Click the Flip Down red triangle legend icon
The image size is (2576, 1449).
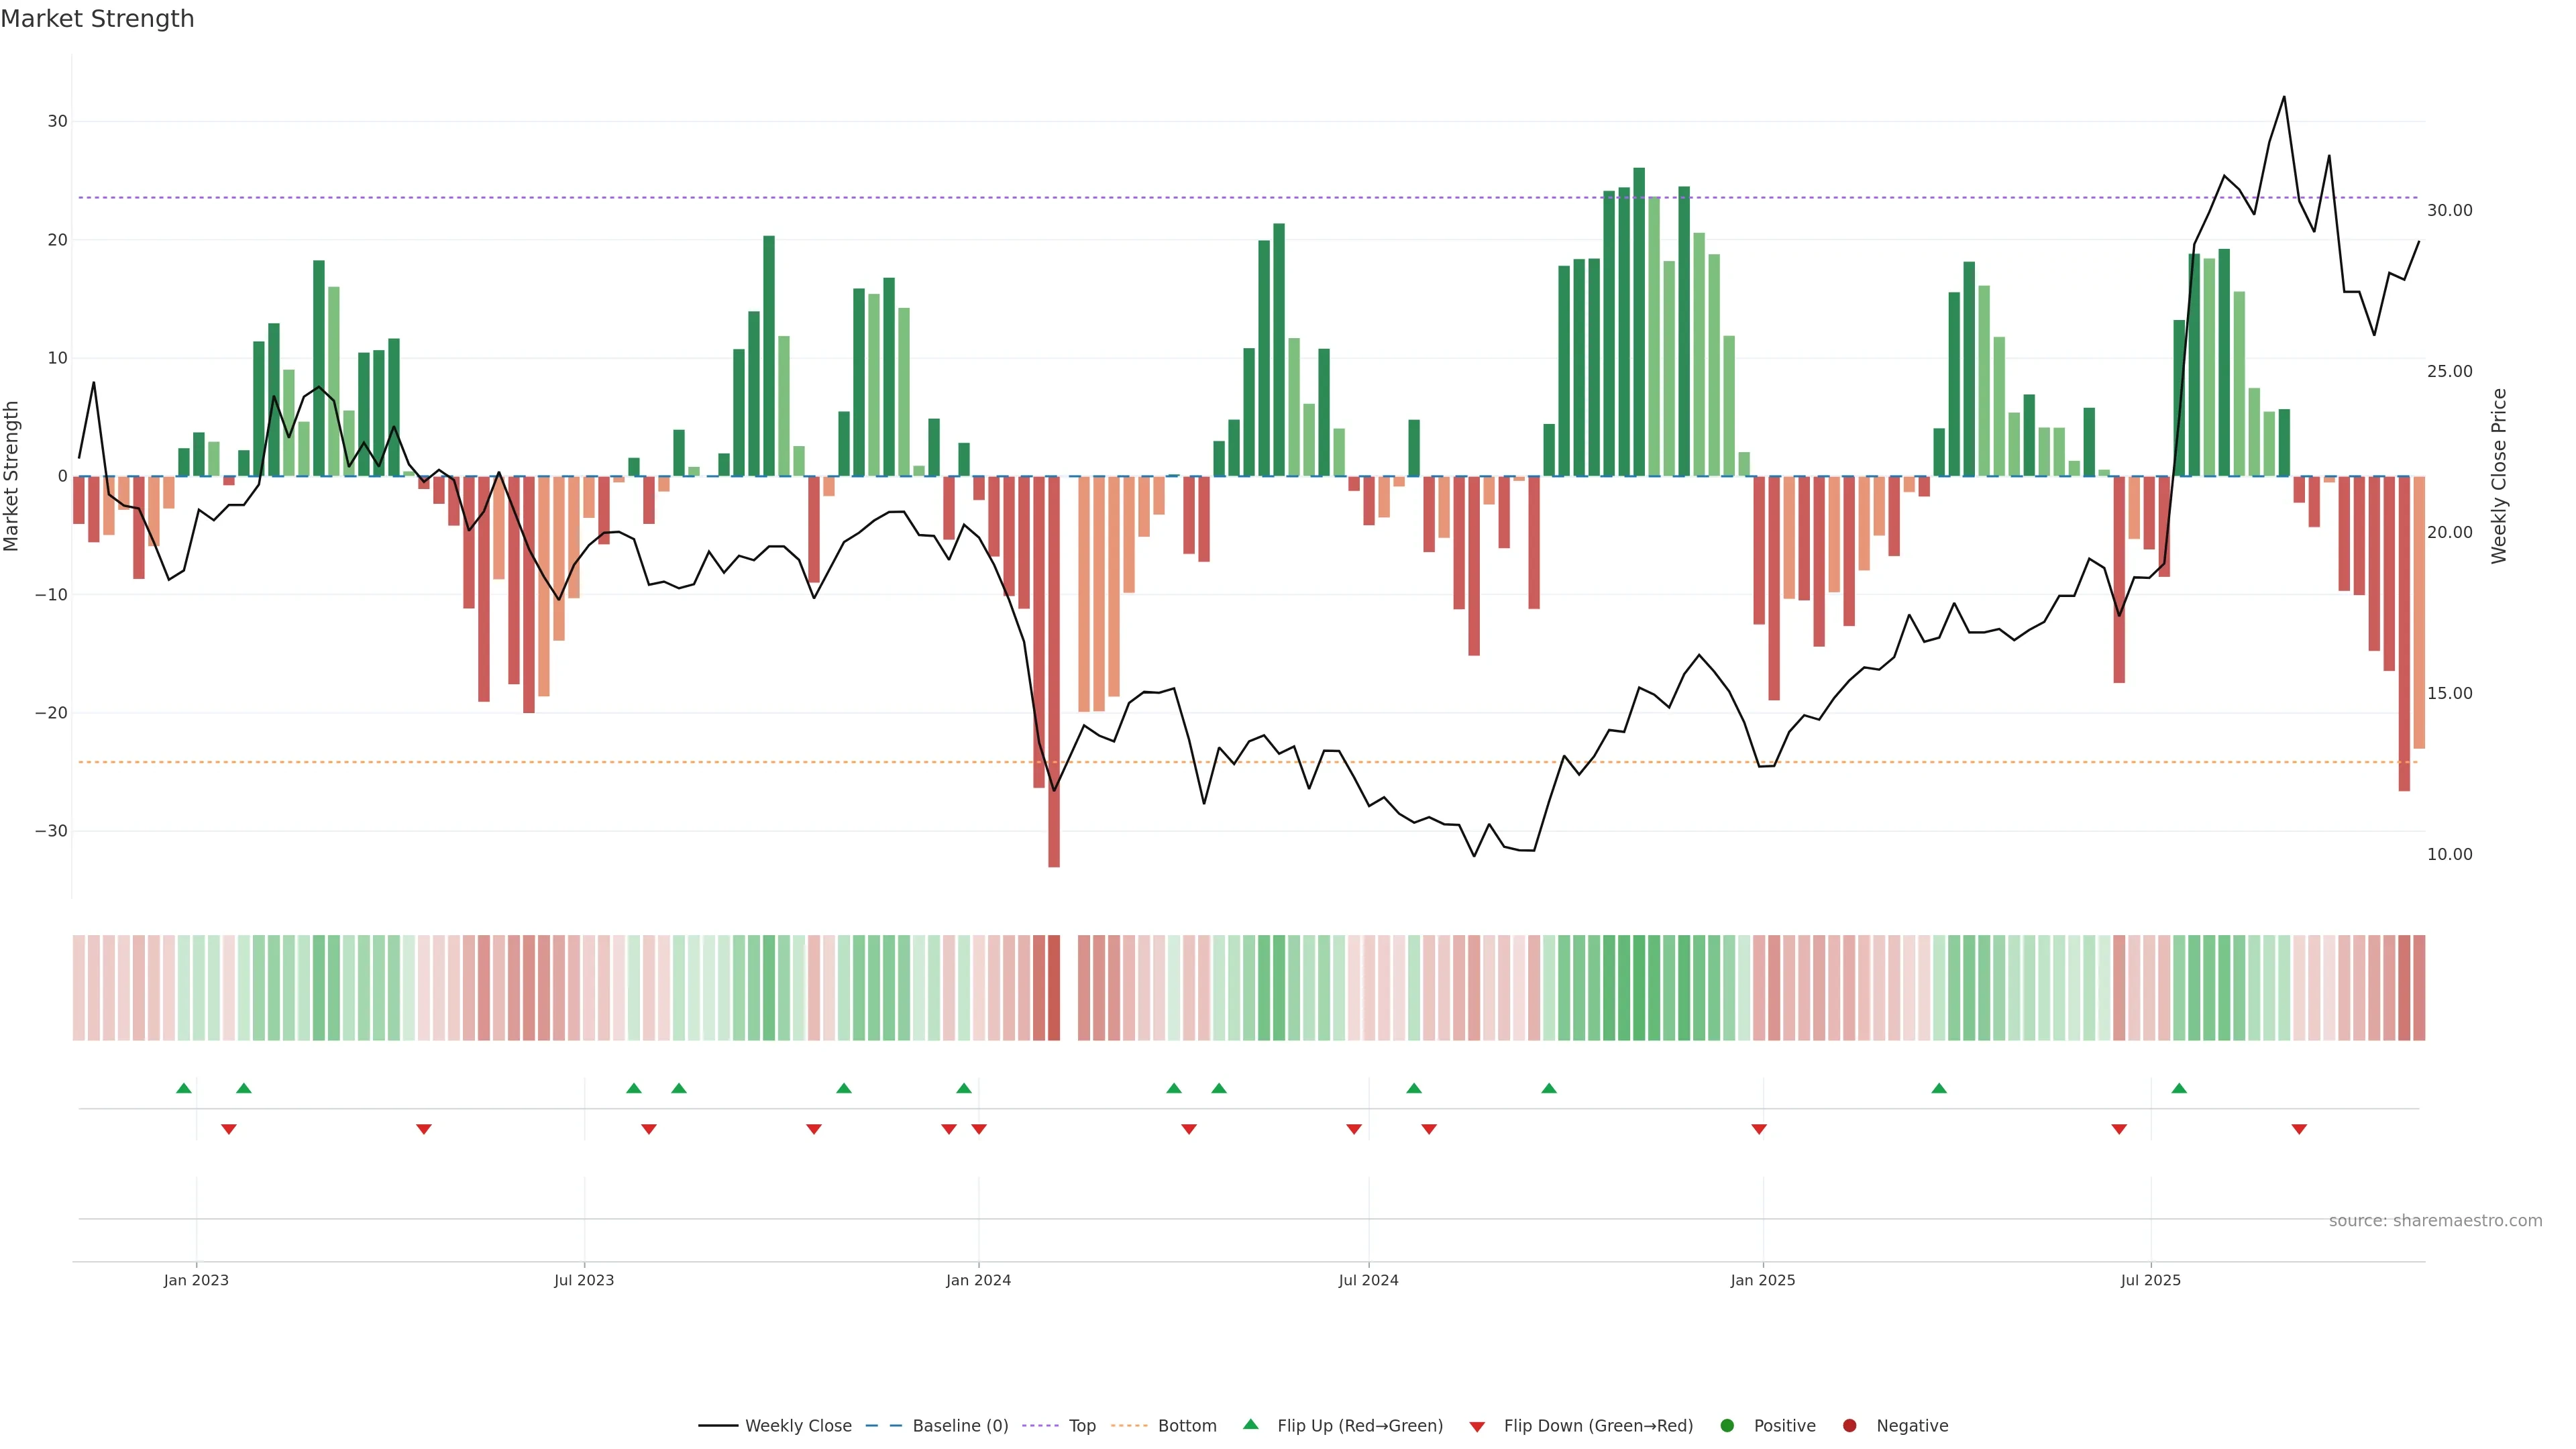1477,1427
